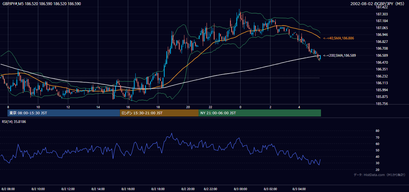The height and width of the screenshot is (192, 409).
Task: Click the 8/2 14:00 date axis label
Action: [98, 189]
